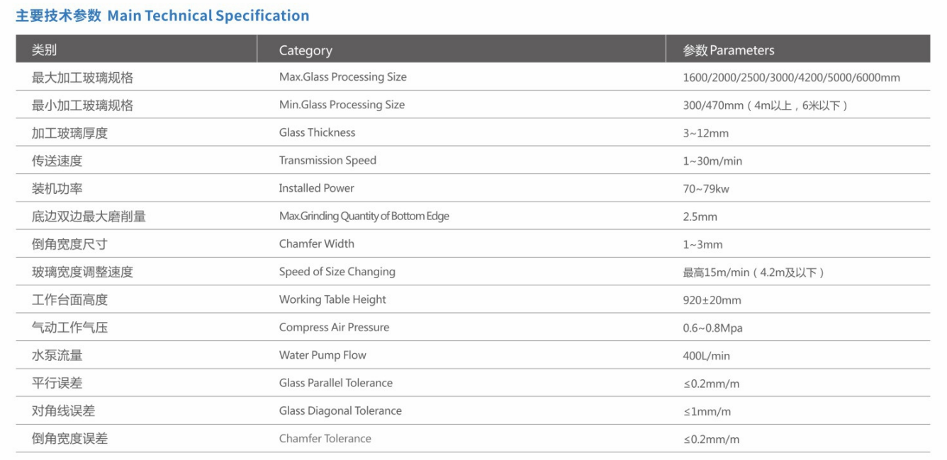Select the ≤1mm/m diagonal tolerance value
The height and width of the screenshot is (460, 947).
point(707,411)
